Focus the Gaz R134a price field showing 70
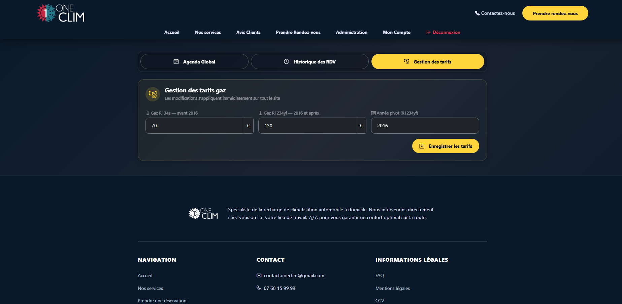Screen dimensions: 622x304 [194, 126]
